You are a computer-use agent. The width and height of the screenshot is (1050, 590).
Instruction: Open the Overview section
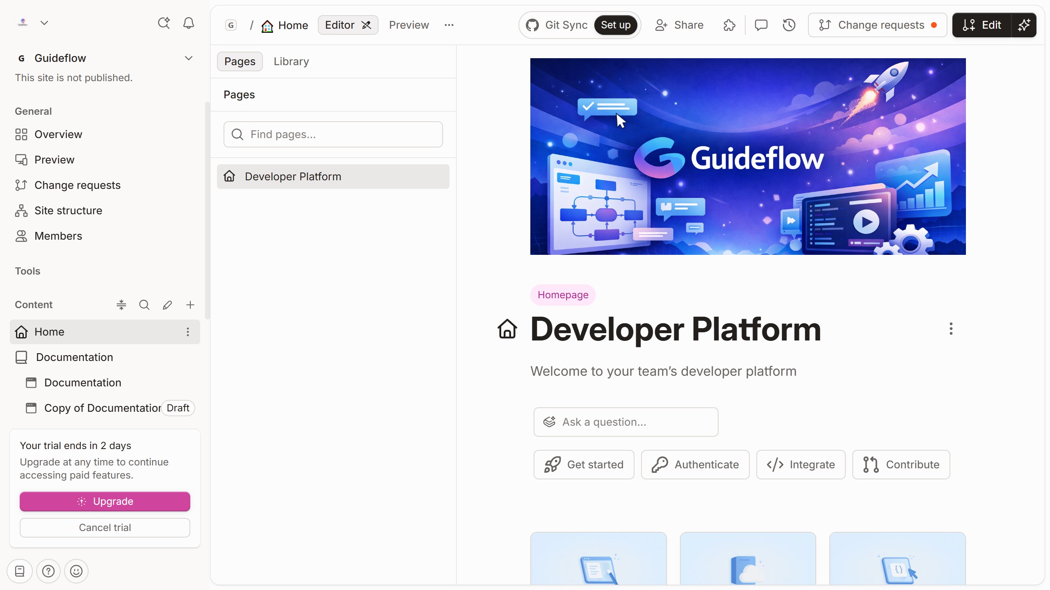click(x=105, y=134)
